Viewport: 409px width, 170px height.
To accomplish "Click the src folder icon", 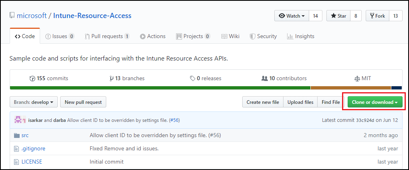I will tap(16, 136).
